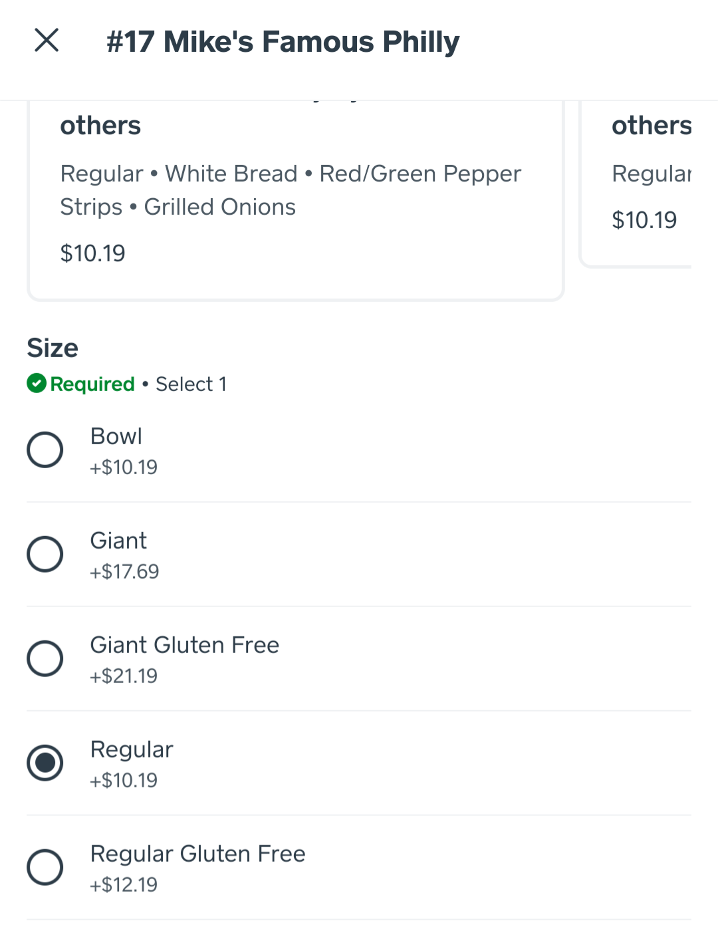The image size is (718, 935).
Task: Choose the Giant Gluten Free radio option
Action: point(45,658)
